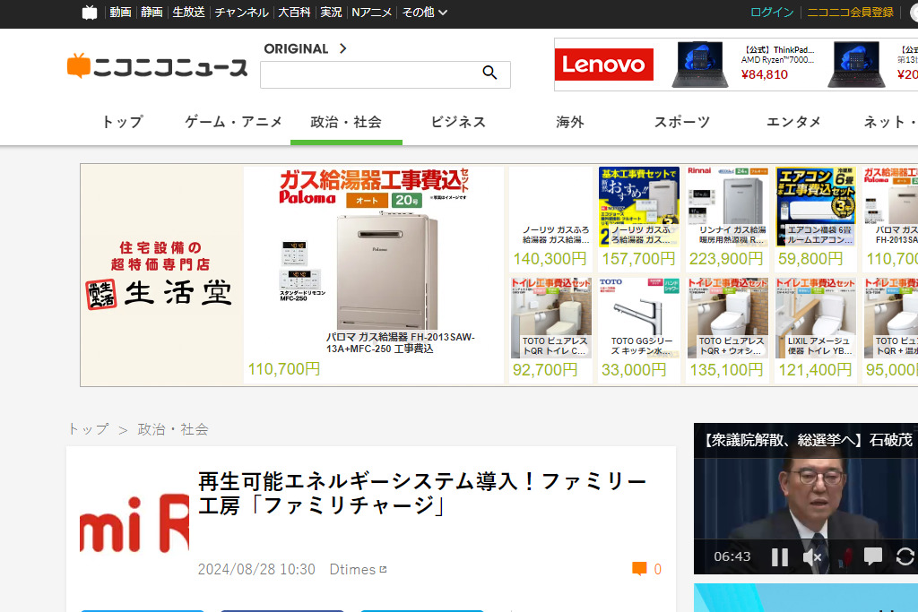Click the 政治・社会 breadcrumb link
Viewport: 918px width, 612px height.
pyautogui.click(x=173, y=429)
